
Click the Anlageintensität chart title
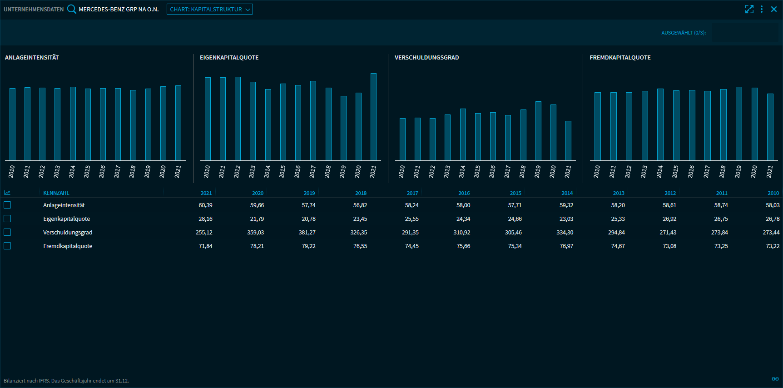click(x=32, y=58)
